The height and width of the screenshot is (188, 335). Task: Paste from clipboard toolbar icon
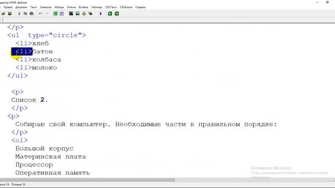[31, 14]
